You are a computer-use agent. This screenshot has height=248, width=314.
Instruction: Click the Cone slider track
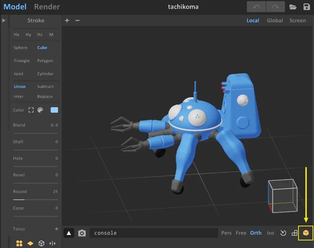35,216
